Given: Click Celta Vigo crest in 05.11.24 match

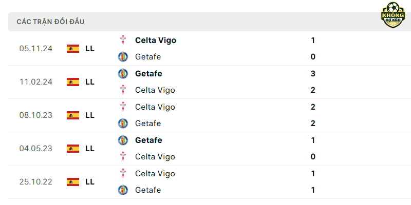Looking at the screenshot, I should [x=123, y=40].
